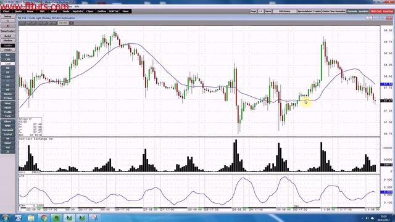The image size is (395, 222).
Task: Open the Chart button in the top toolbar
Action: coord(6,11)
